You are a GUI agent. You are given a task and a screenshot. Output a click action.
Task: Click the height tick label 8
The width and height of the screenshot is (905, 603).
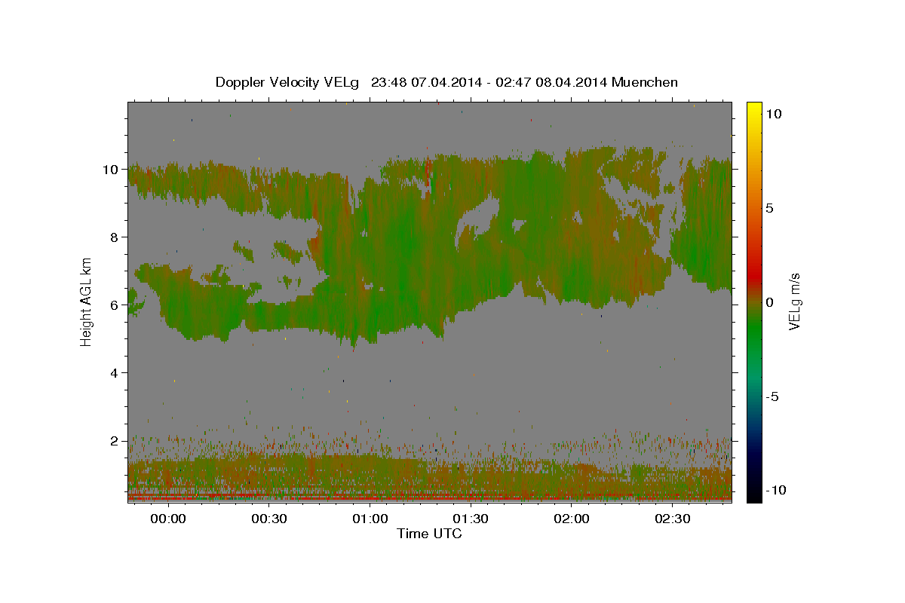(x=115, y=237)
